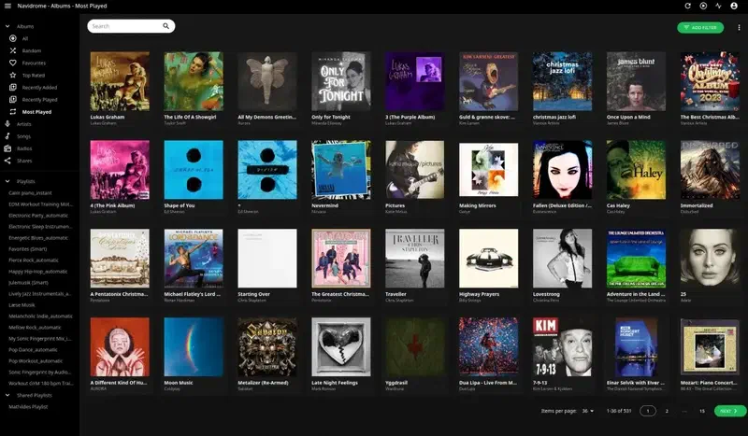Click the 'Only for Tonight' album title
This screenshot has width=748, height=436.
pyautogui.click(x=331, y=117)
